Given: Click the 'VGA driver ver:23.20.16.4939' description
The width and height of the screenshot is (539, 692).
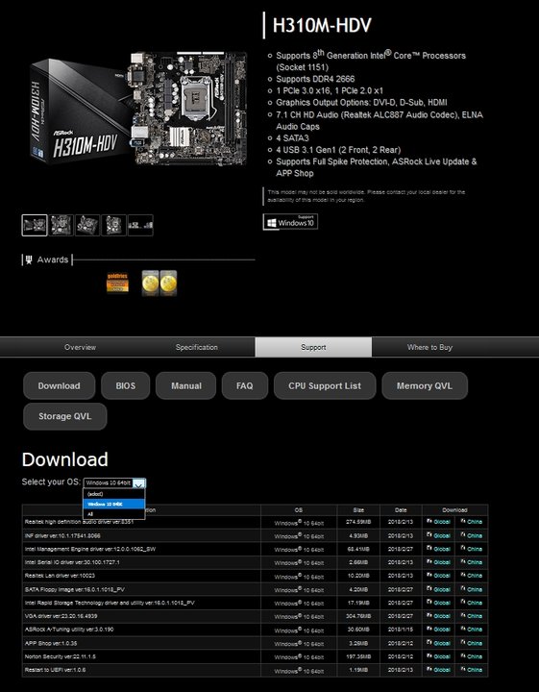Looking at the screenshot, I should coord(61,616).
